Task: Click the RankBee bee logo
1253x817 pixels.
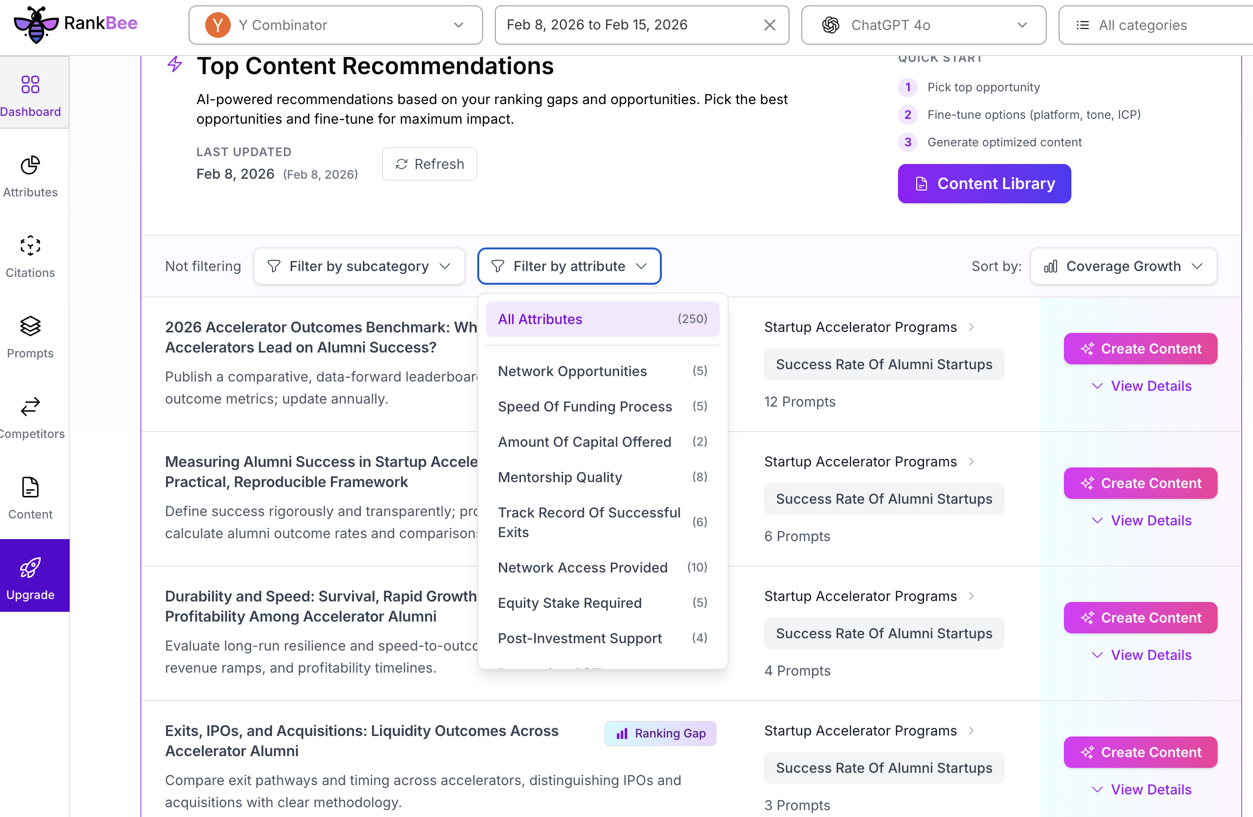Action: (36, 24)
